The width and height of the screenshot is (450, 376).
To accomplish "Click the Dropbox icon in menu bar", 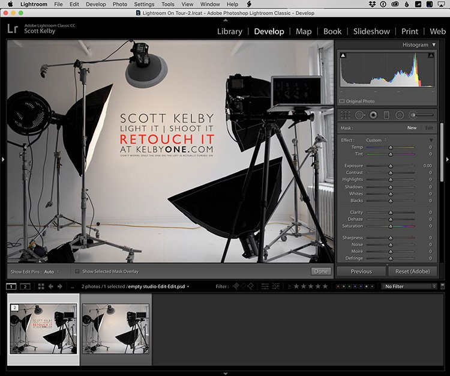I will pyautogui.click(x=372, y=4).
